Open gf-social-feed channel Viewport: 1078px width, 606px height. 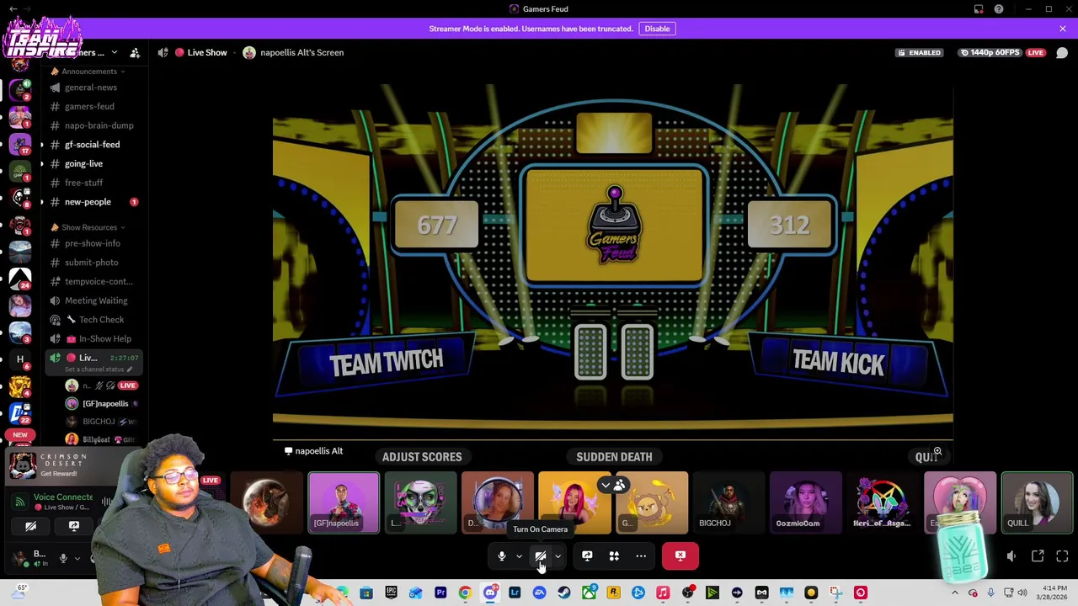click(93, 145)
